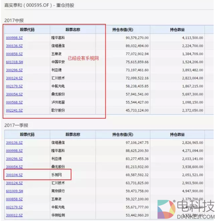Image resolution: width=216 pixels, height=221 pixels.
Task: Click 股票代码 header in the 2017中报 table
Action: pos(27,30)
